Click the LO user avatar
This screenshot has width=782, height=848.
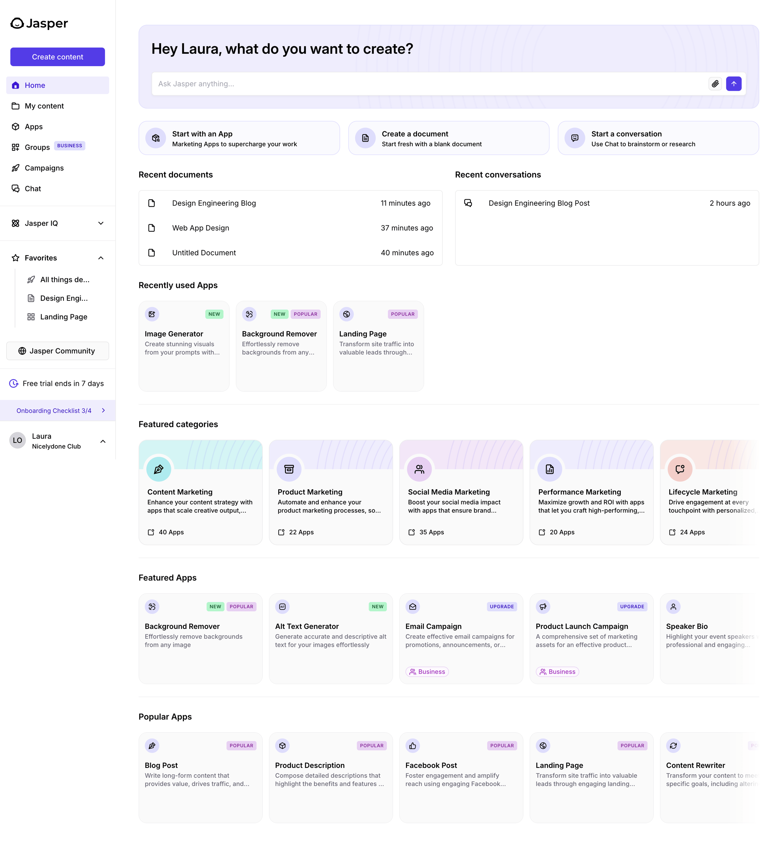click(17, 440)
